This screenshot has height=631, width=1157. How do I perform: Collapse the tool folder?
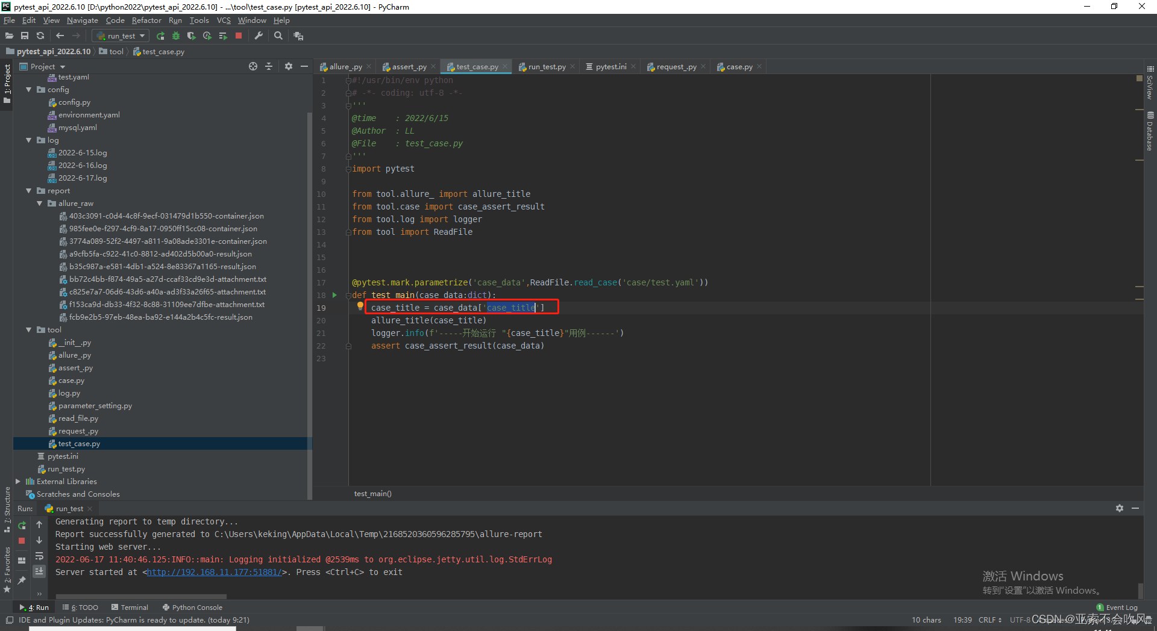click(28, 330)
